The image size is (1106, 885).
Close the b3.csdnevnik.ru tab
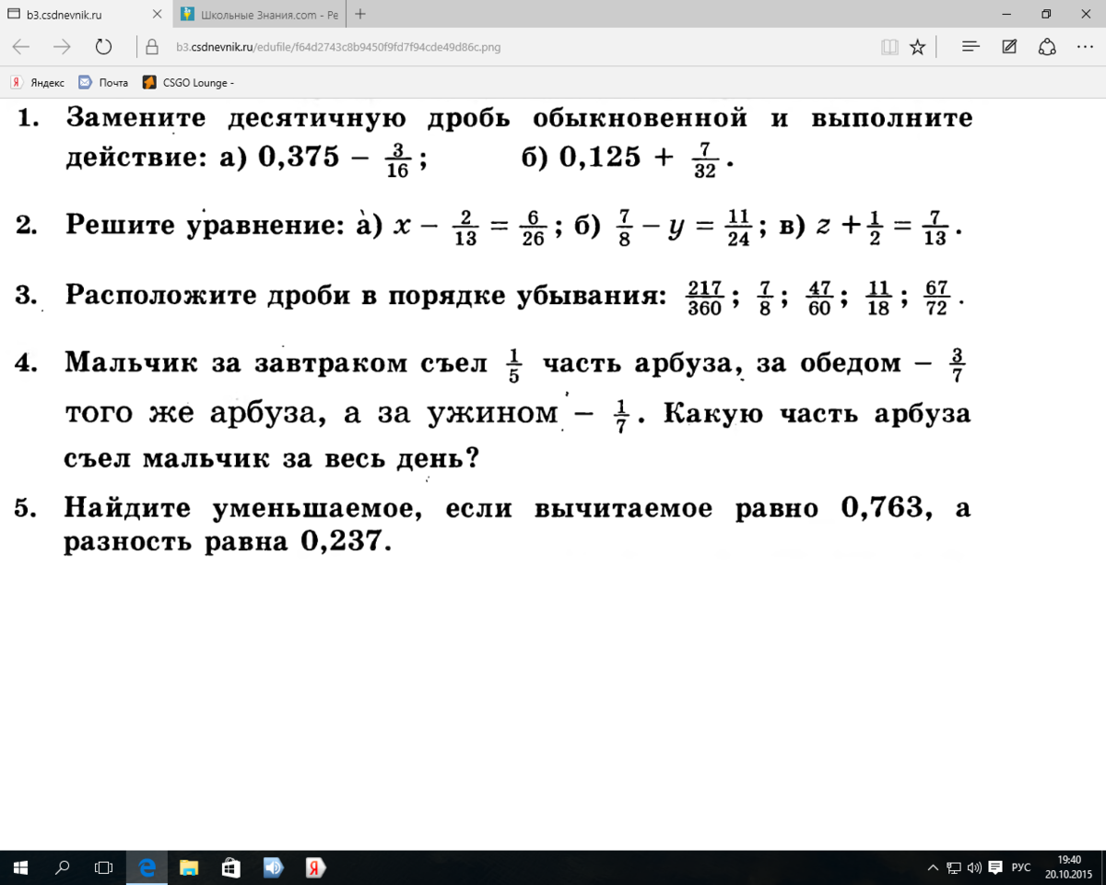tap(157, 15)
